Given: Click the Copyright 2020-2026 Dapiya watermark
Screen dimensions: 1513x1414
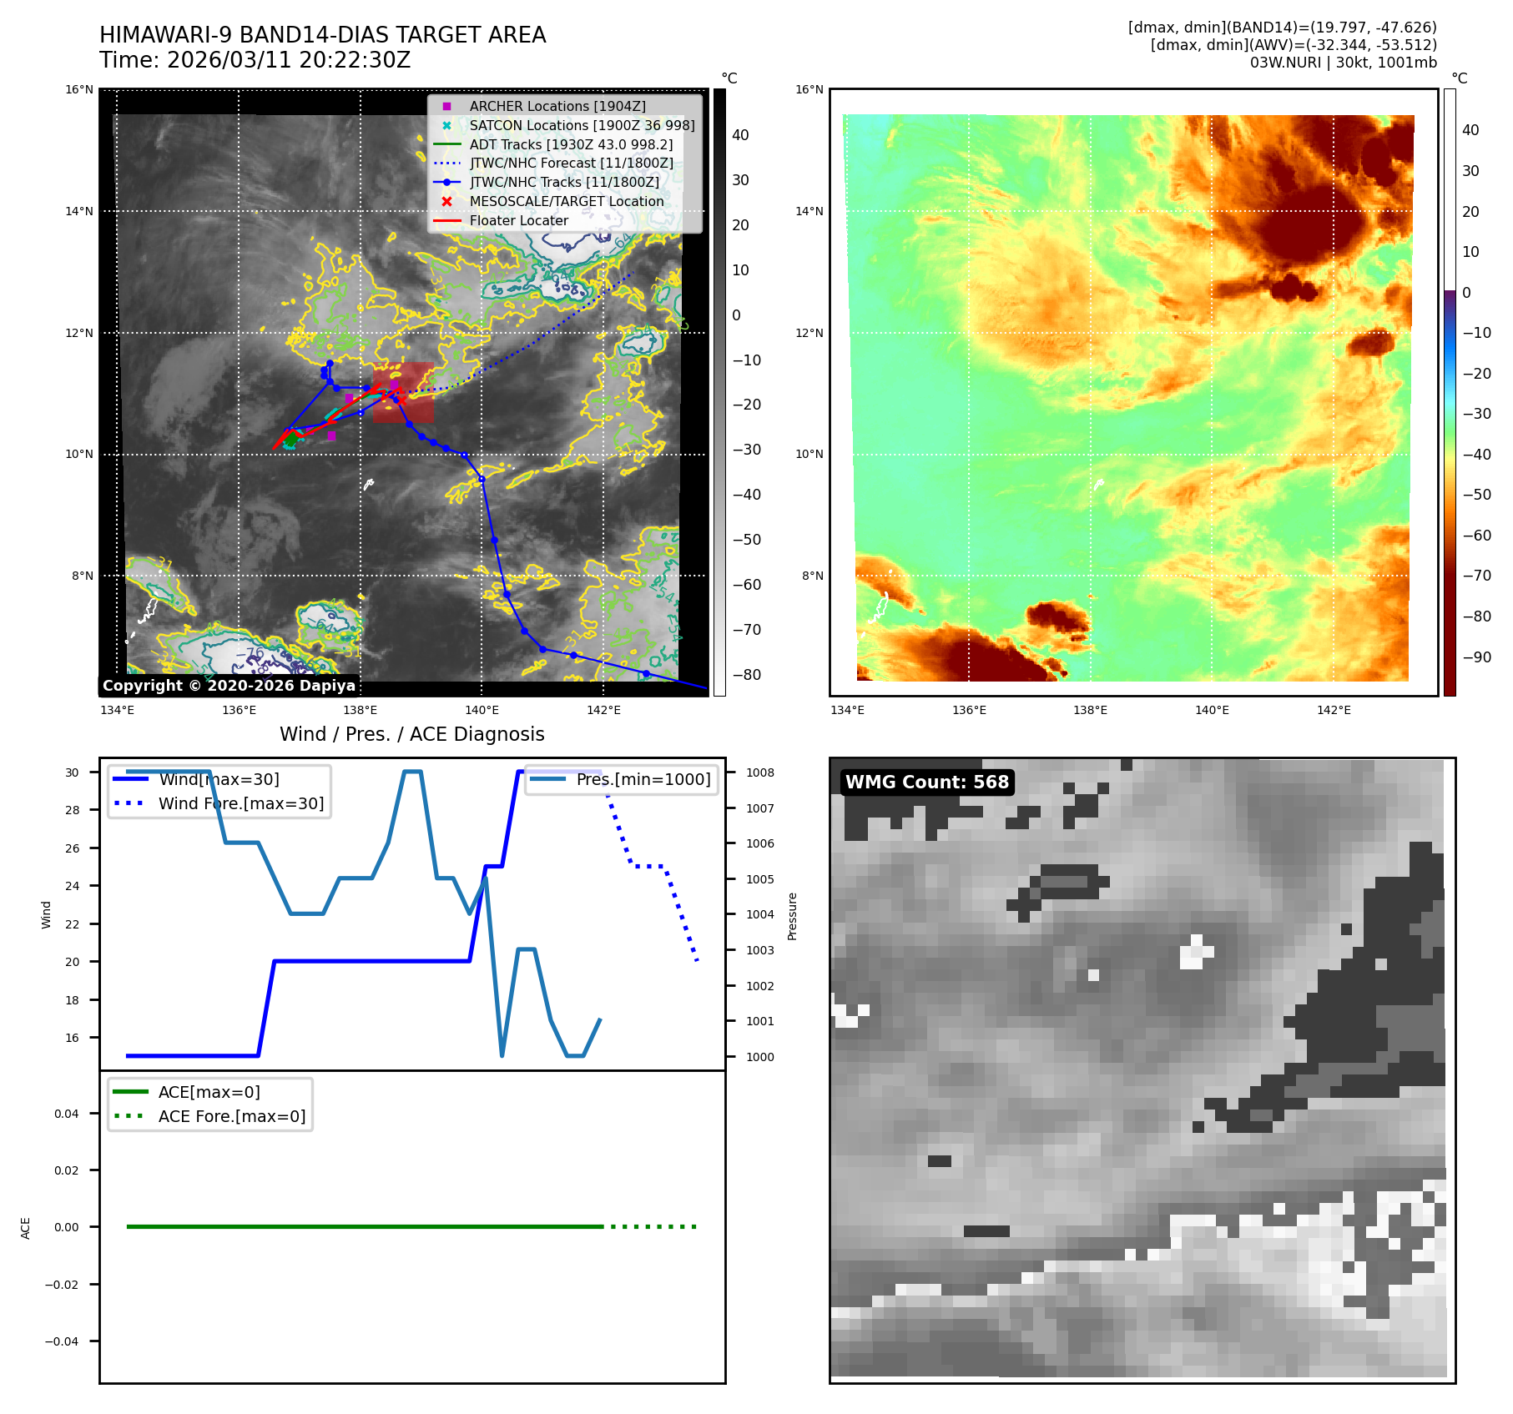Looking at the screenshot, I should pyautogui.click(x=229, y=685).
